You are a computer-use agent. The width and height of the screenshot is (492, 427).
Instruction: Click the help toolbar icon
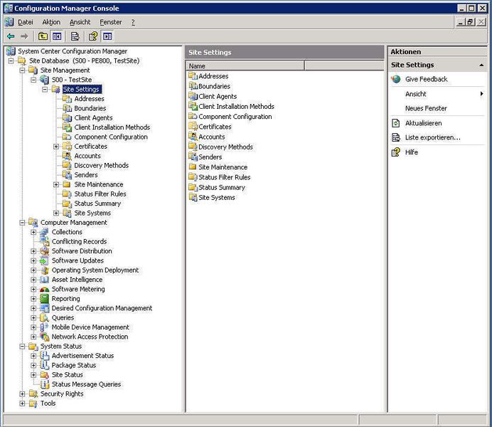pos(93,36)
